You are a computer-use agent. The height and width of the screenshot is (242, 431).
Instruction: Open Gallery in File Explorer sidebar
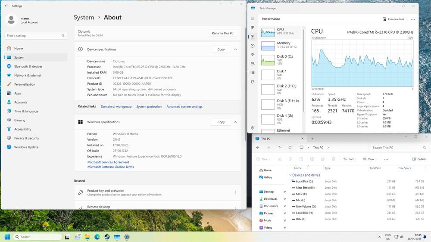(268, 177)
